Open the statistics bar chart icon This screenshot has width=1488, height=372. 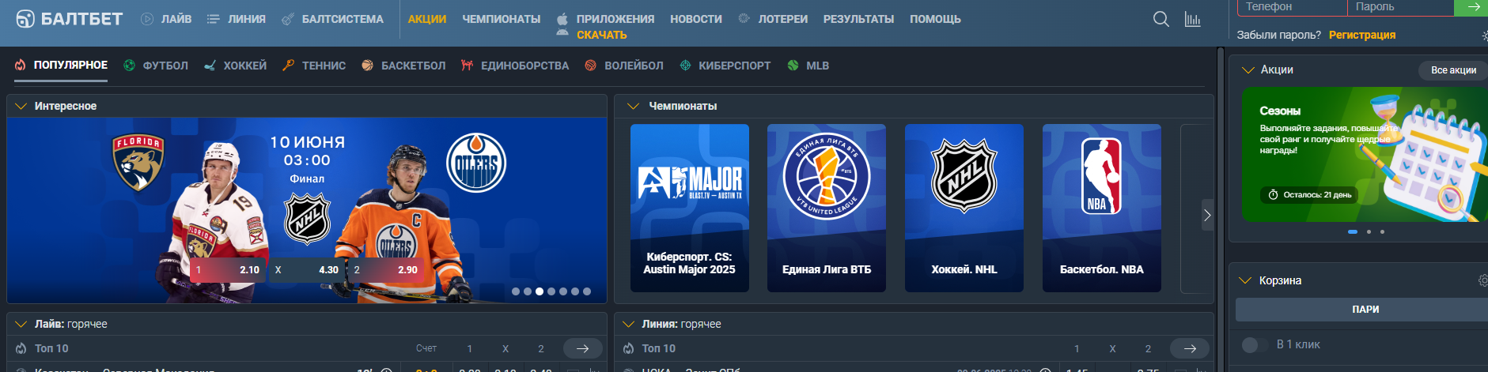coord(1193,19)
